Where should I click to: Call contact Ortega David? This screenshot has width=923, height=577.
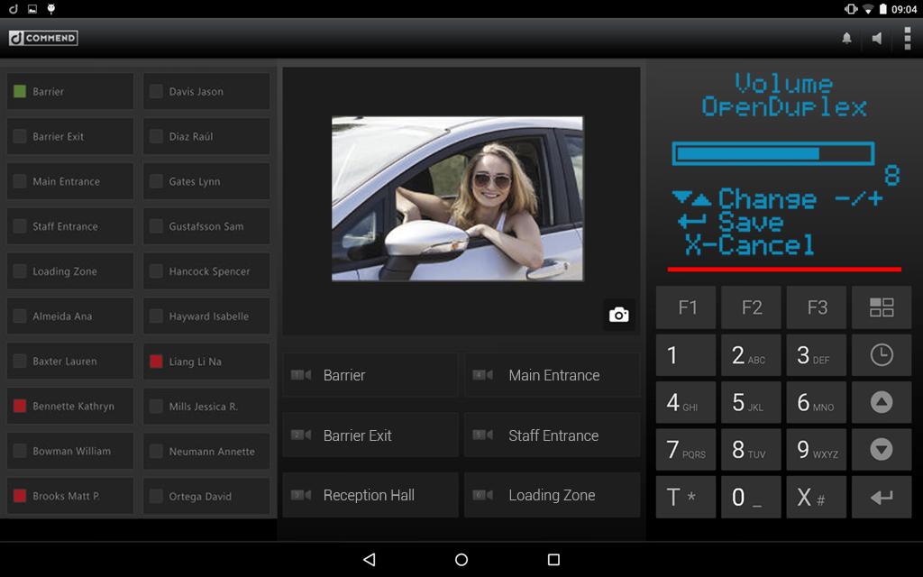[x=206, y=496]
